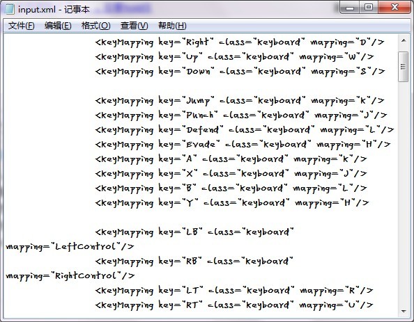Place the cursor in the key="Jump" line
414x322 pixels.
(240, 101)
